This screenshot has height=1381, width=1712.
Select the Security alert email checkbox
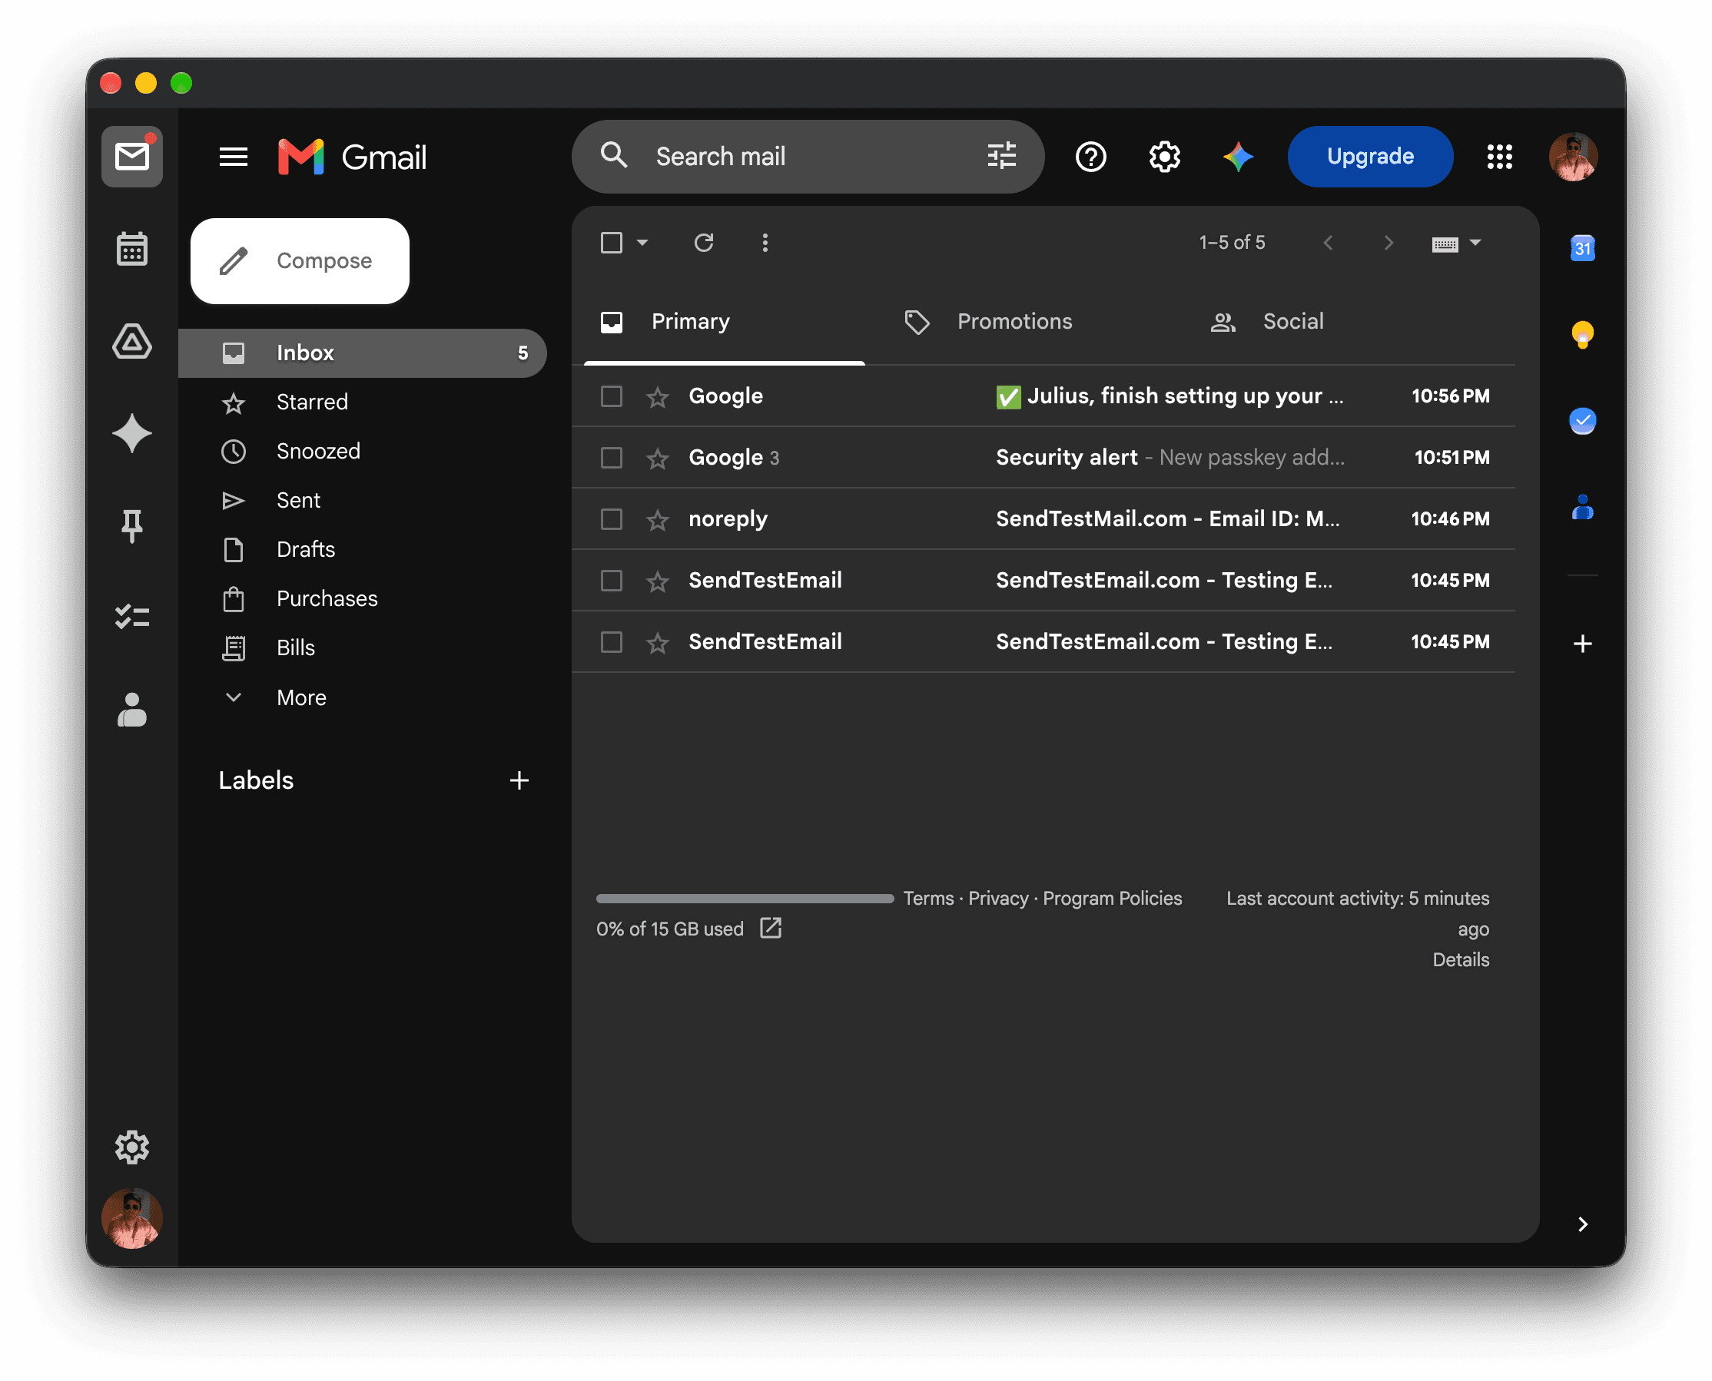[x=611, y=458]
